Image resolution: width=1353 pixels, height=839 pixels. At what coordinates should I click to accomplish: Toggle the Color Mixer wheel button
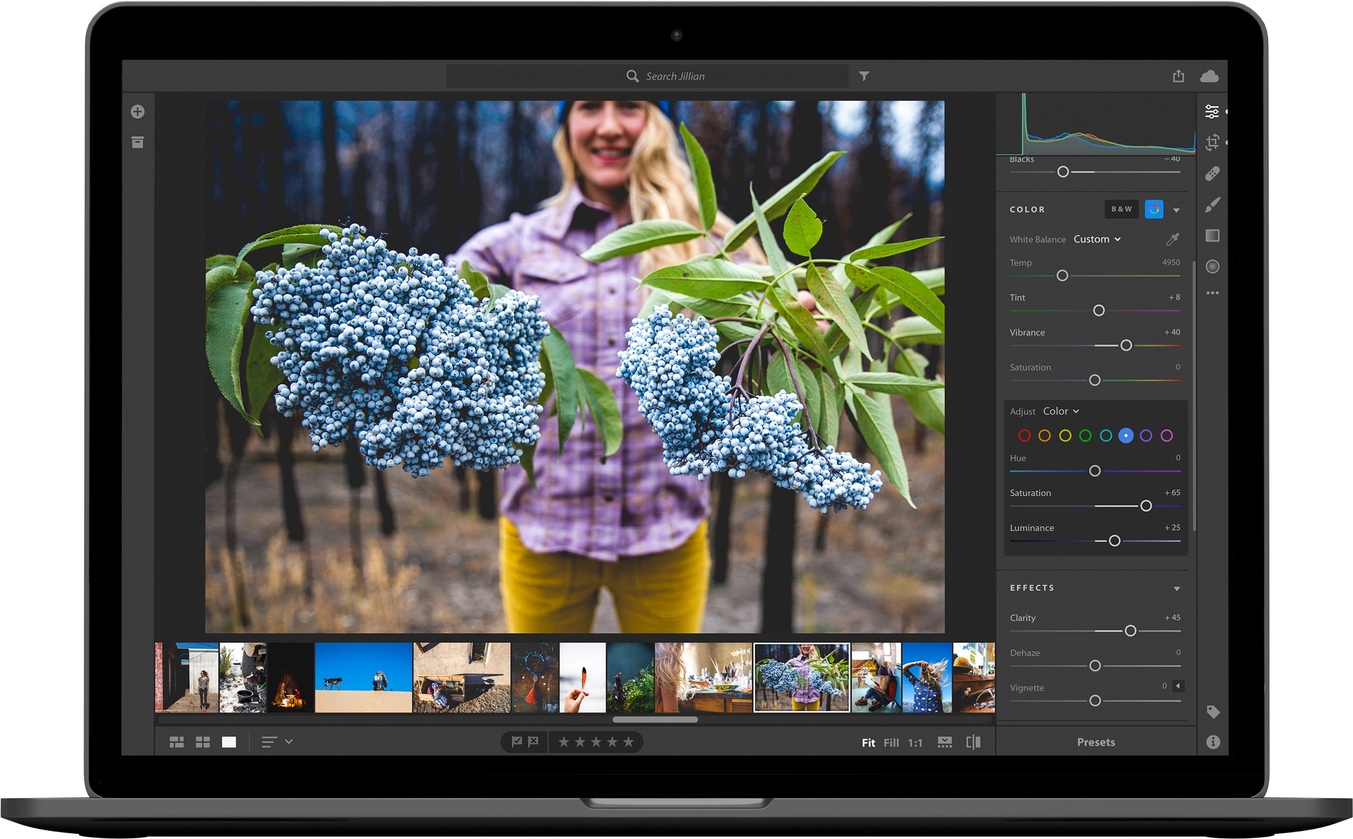click(1153, 209)
